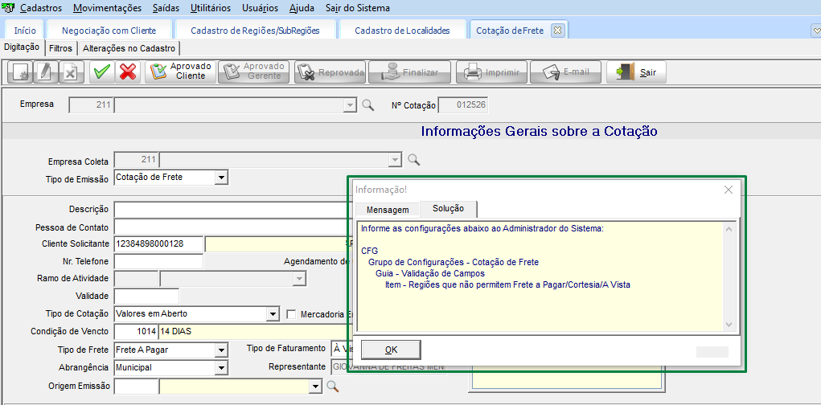Click the magnifier next to Empresa field
Viewport: 821px width, 405px height.
point(367,105)
